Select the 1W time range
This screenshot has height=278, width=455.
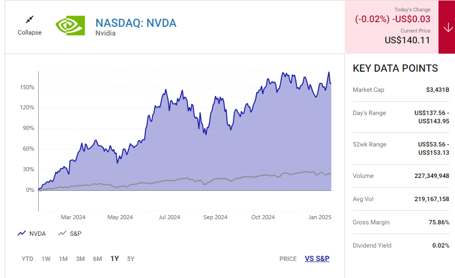point(46,259)
